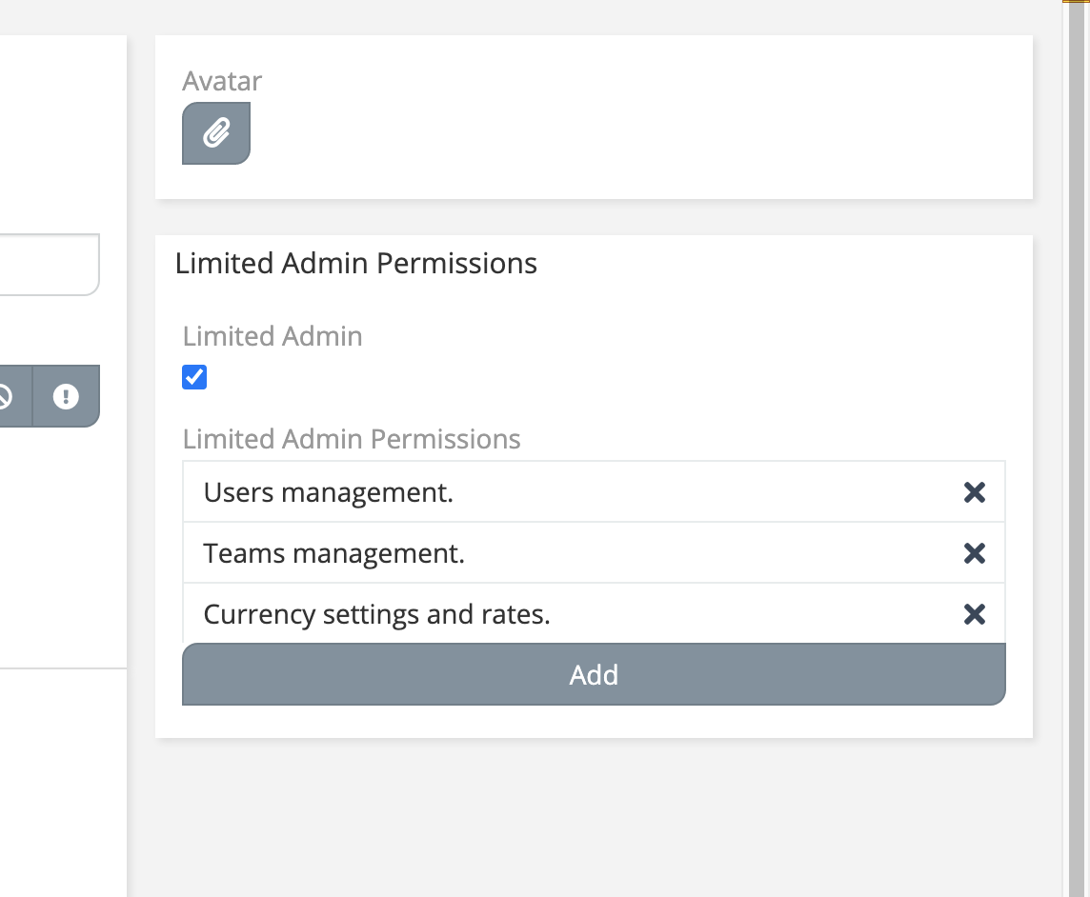Click the white left panel below divider line
The width and height of the screenshot is (1090, 897).
point(57,781)
